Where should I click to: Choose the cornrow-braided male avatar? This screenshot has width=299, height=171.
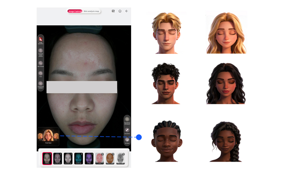(167, 141)
